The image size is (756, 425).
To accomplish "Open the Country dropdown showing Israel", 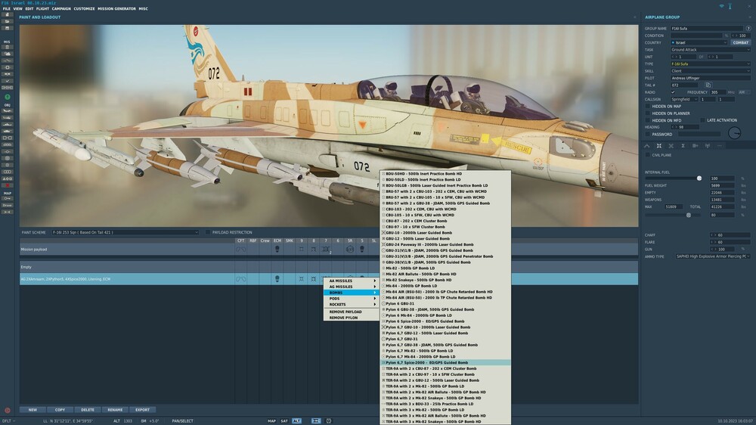I will (699, 42).
